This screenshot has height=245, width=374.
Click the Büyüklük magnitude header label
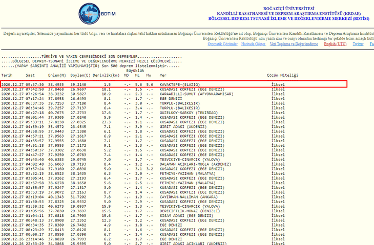(x=135, y=71)
